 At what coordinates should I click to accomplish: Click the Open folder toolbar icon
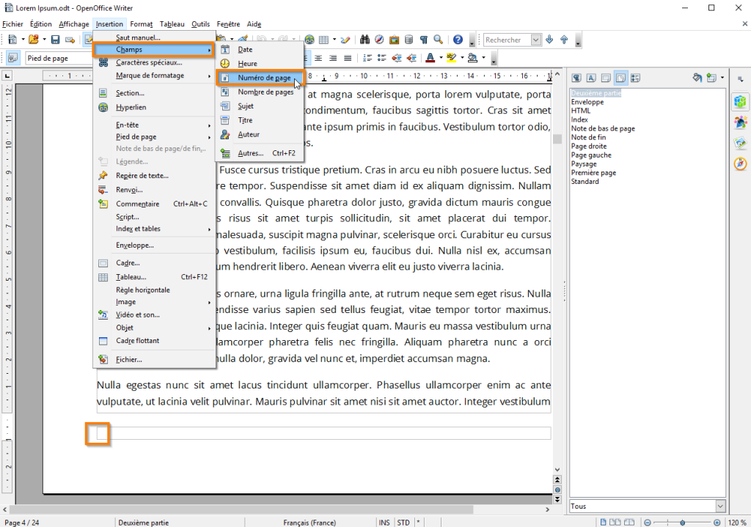point(33,40)
